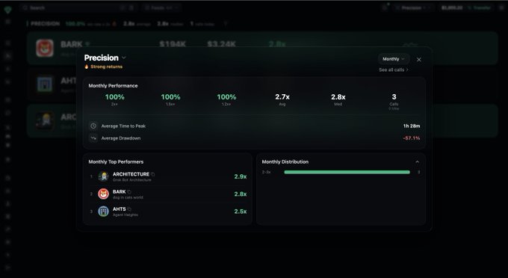The height and width of the screenshot is (278, 508).
Task: Focus the Search field in the top bar
Action: tap(78, 7)
